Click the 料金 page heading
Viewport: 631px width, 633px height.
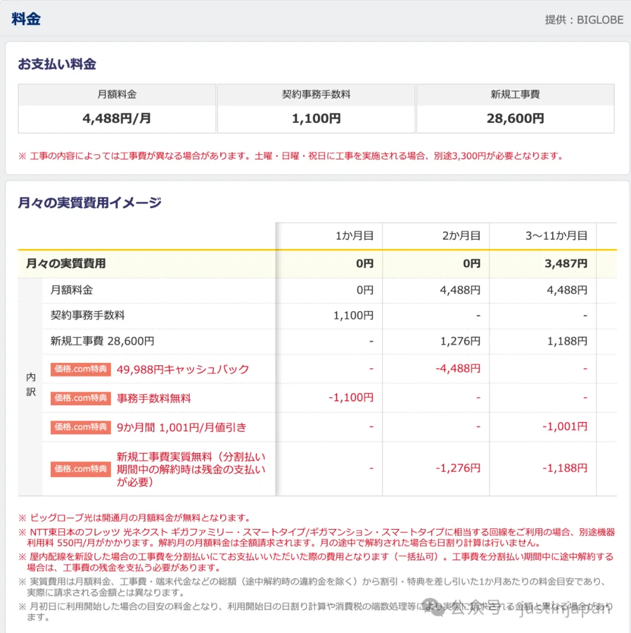coord(26,19)
